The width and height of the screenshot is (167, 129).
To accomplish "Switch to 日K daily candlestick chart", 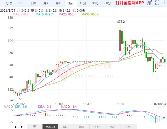I will click(33, 3).
